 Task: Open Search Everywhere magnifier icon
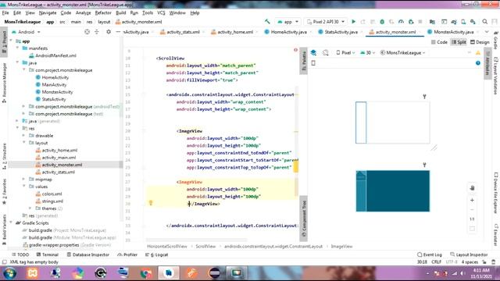click(484, 22)
